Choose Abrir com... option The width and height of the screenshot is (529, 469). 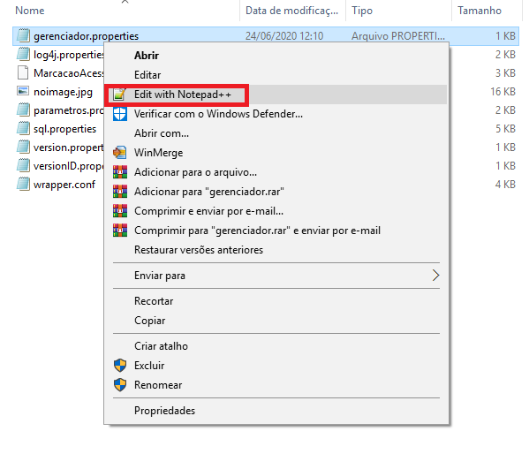162,133
